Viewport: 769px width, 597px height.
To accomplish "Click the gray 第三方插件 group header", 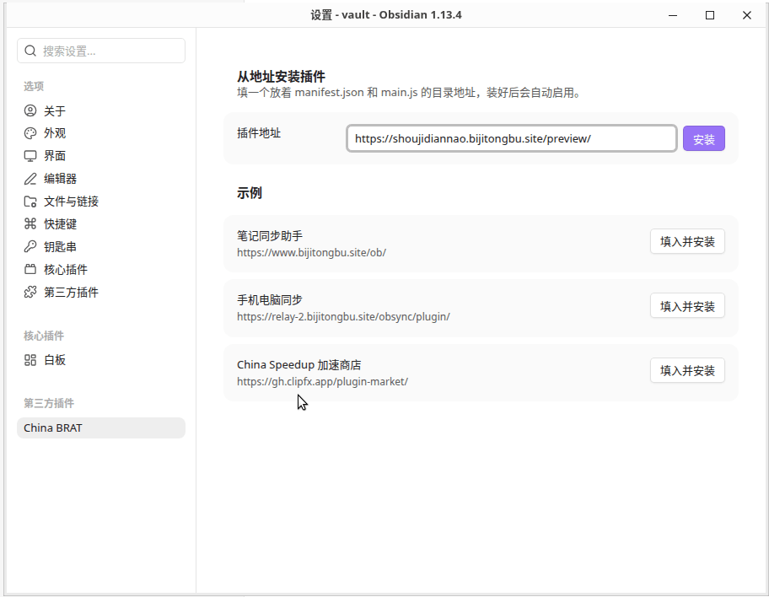I will (x=49, y=403).
